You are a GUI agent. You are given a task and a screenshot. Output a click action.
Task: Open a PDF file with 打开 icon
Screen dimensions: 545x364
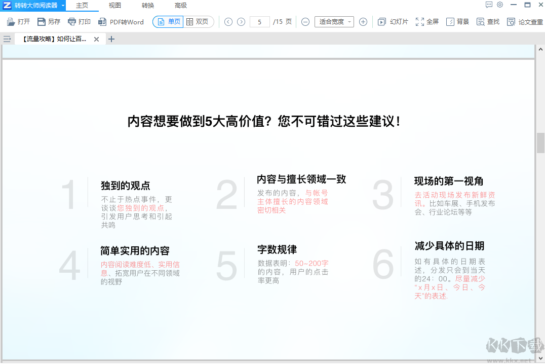coord(18,22)
